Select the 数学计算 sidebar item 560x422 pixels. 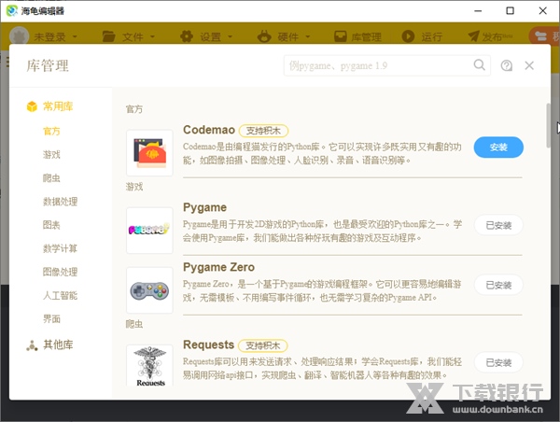[60, 248]
